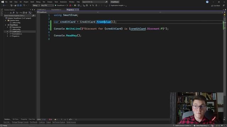Open the Find Results tab
Screen dimensions: 227x127
point(34,122)
